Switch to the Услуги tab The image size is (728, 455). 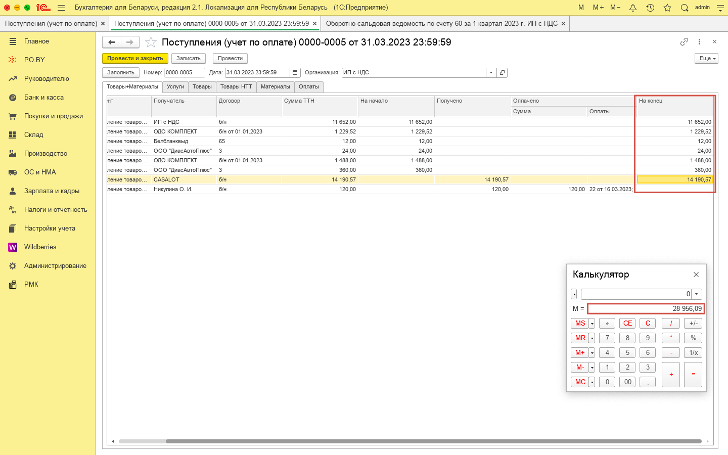[x=175, y=87]
